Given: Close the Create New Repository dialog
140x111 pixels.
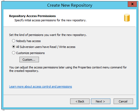Looking at the screenshot, I should click(x=132, y=4).
